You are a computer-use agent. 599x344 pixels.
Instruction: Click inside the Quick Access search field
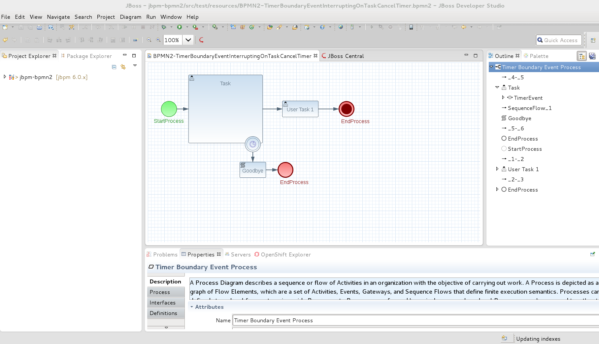point(561,40)
